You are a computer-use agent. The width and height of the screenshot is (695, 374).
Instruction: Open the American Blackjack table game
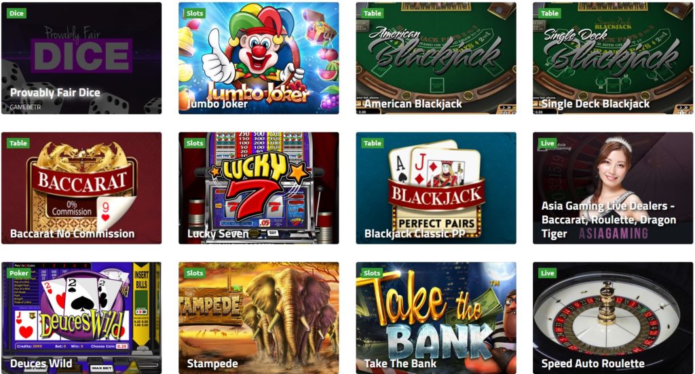[436, 58]
